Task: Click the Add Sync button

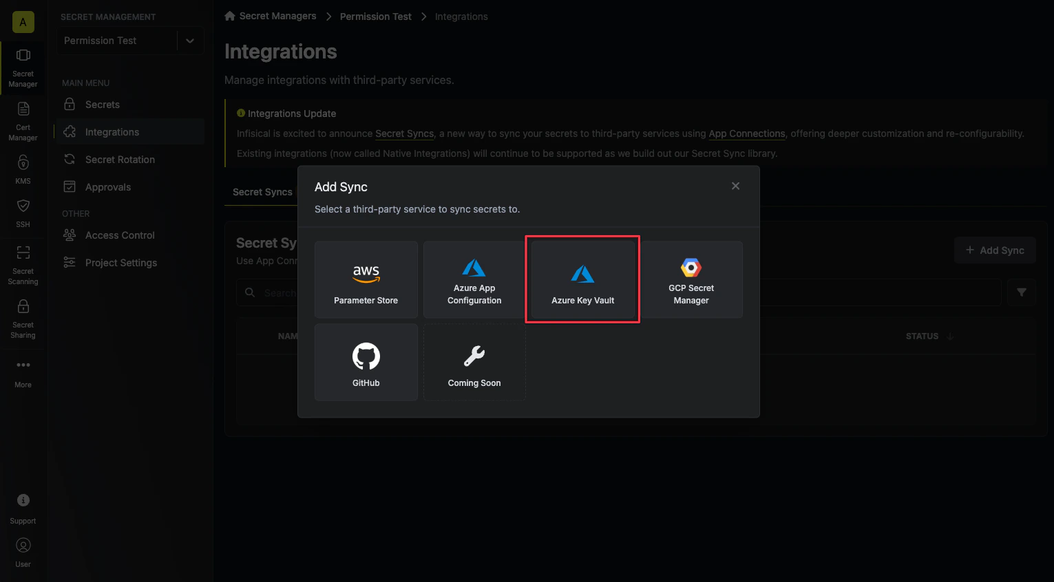Action: click(x=995, y=250)
